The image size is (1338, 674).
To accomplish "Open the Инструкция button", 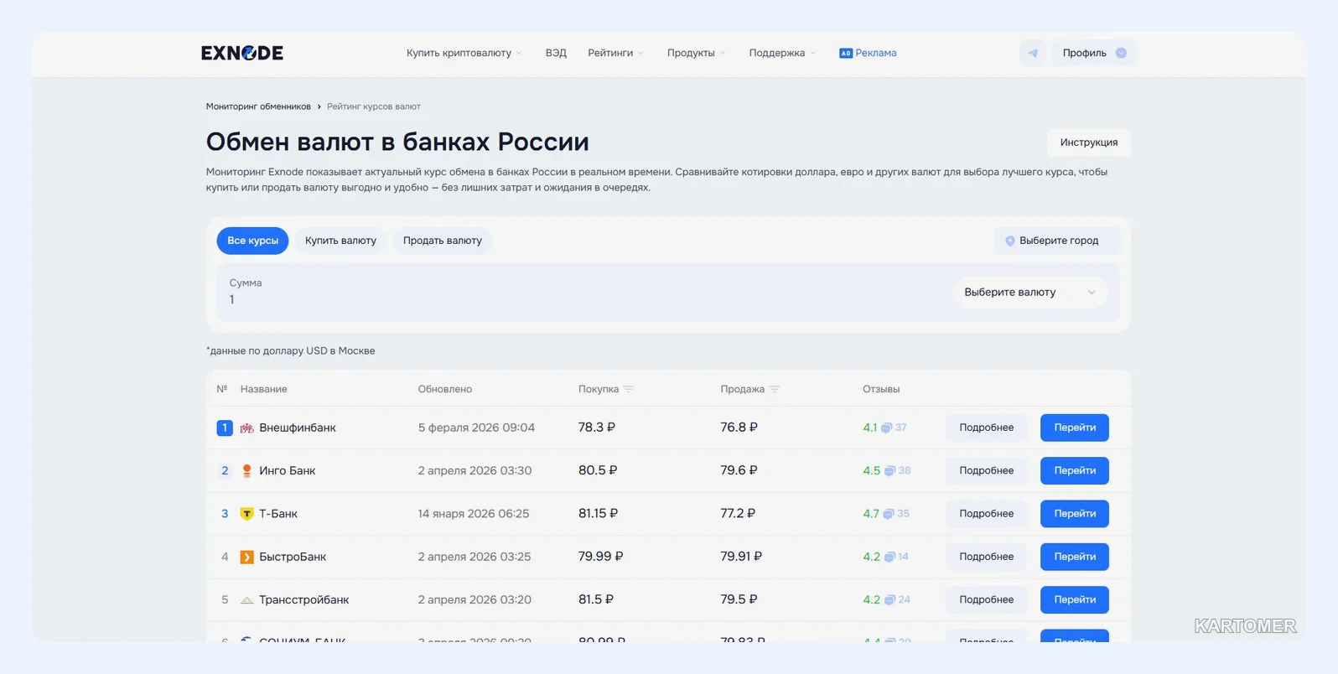I will click(1088, 143).
